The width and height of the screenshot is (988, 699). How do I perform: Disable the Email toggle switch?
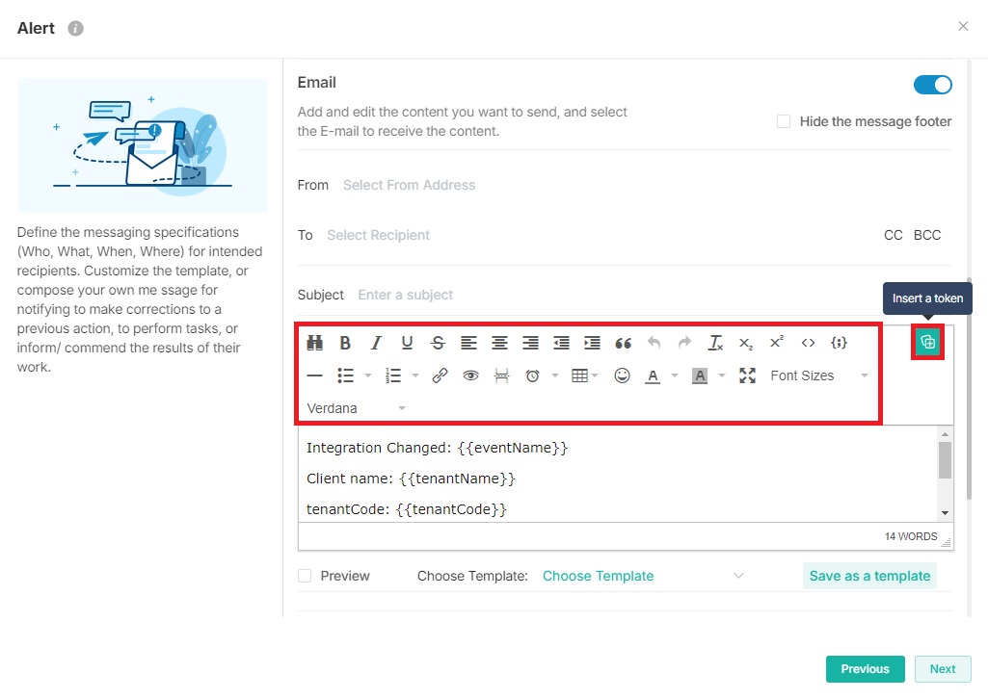click(x=932, y=85)
